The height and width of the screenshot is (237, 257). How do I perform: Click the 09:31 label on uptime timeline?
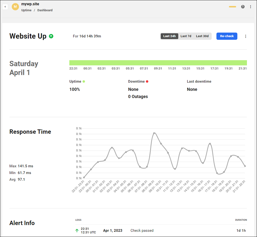[158, 69]
